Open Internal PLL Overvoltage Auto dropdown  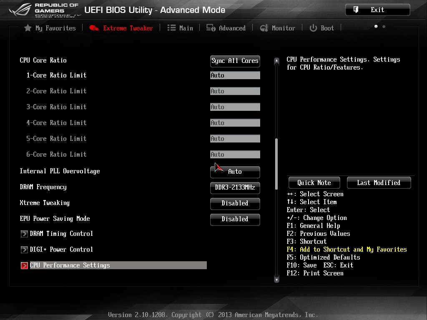(235, 172)
